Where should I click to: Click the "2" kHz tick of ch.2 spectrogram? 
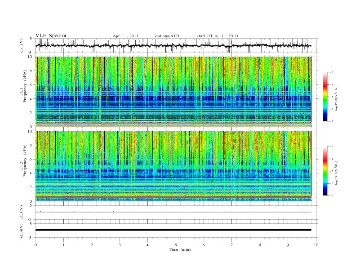[31, 187]
